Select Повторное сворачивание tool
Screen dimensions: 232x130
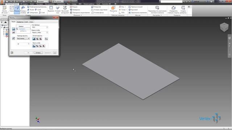80,13
